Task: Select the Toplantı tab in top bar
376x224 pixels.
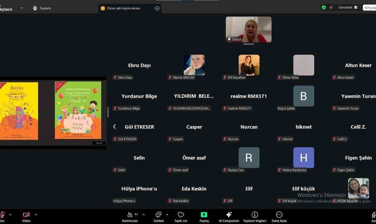Action: (x=42, y=8)
